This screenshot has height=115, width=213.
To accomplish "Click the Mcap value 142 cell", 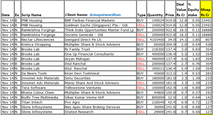I will click(206, 98).
